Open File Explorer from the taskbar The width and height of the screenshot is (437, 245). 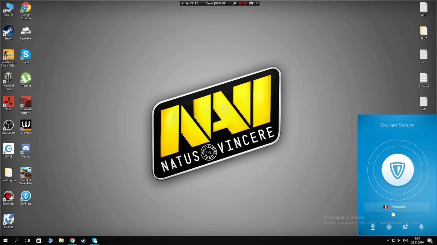coord(61,241)
